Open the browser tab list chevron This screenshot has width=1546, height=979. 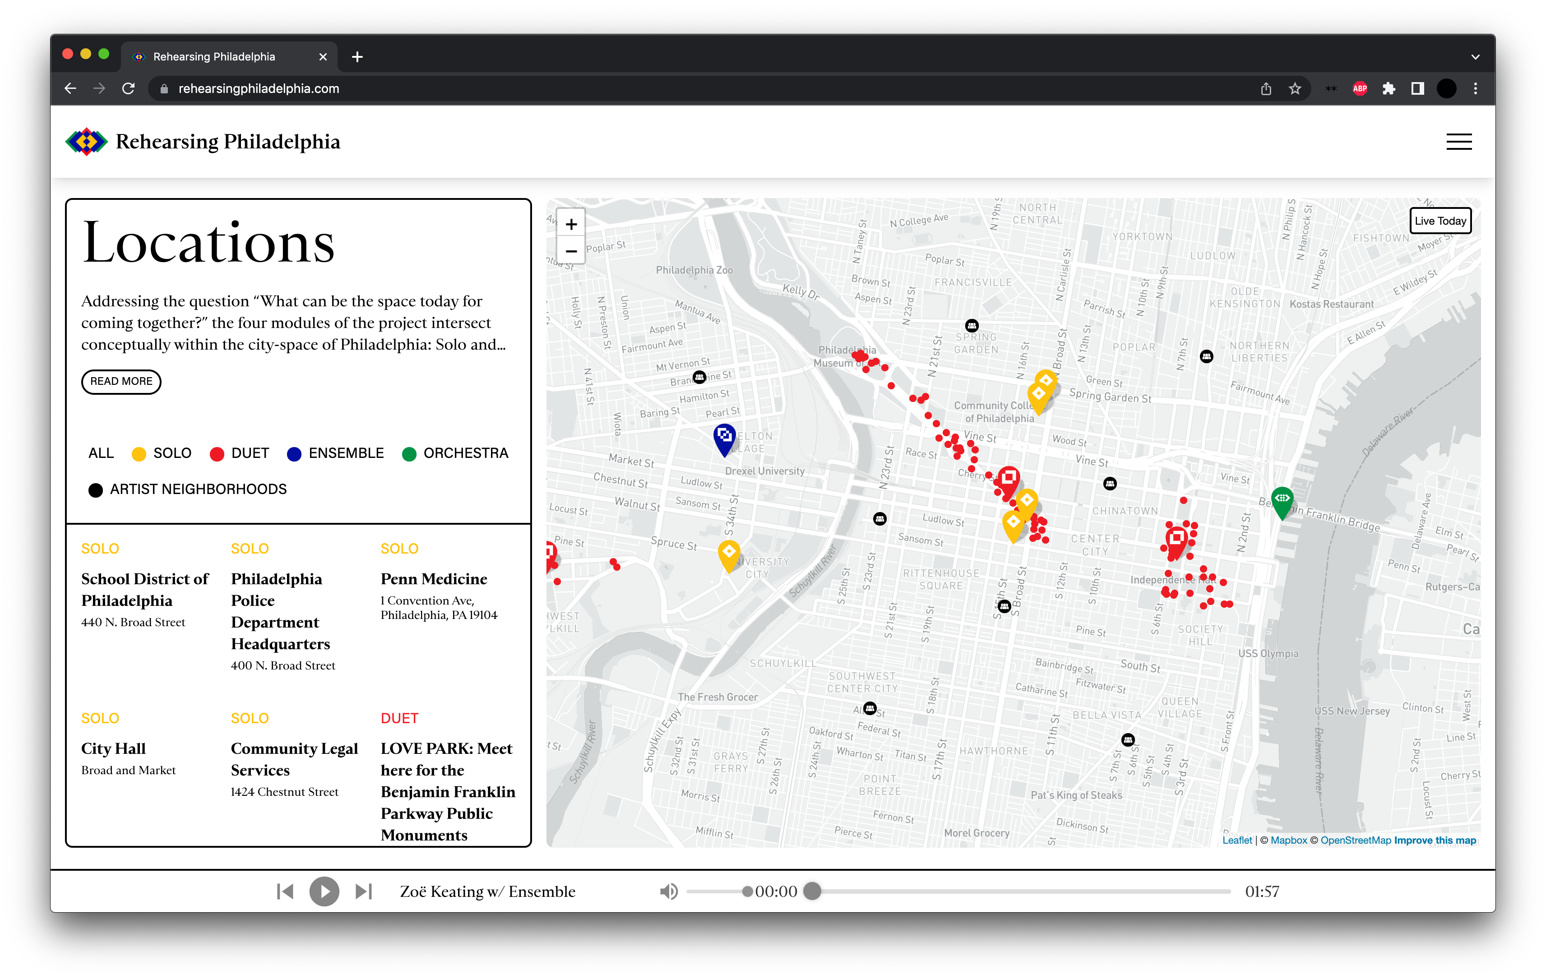click(x=1475, y=56)
